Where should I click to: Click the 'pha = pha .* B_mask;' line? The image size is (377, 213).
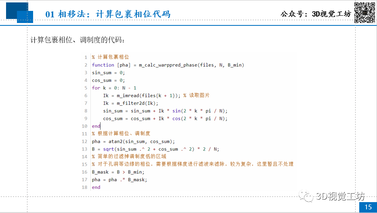click(119, 180)
